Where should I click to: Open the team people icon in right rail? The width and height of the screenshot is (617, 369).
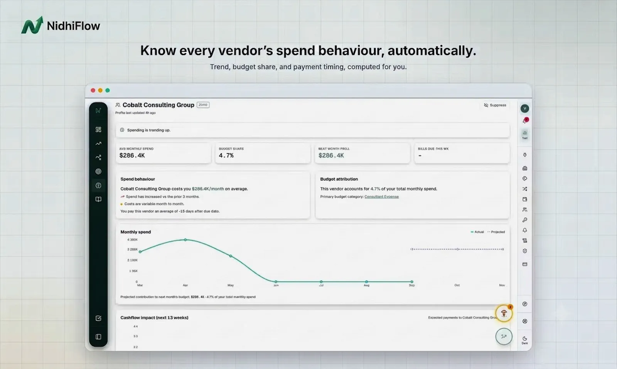pyautogui.click(x=525, y=210)
